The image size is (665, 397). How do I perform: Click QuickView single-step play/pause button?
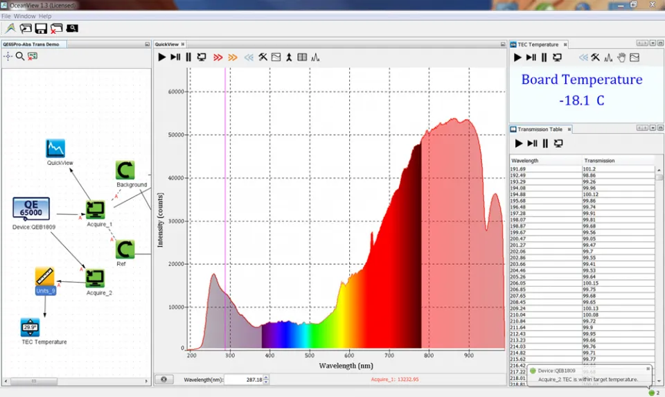175,57
